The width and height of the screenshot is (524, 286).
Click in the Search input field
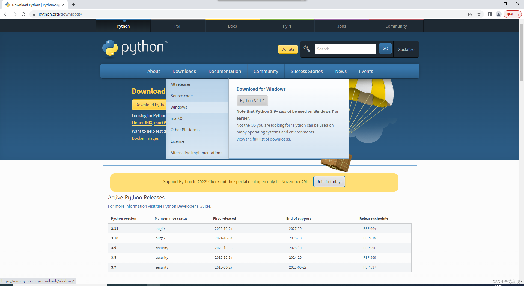[345, 49]
